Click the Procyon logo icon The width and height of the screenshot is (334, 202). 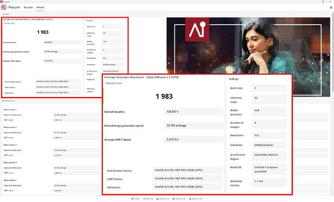(4, 7)
